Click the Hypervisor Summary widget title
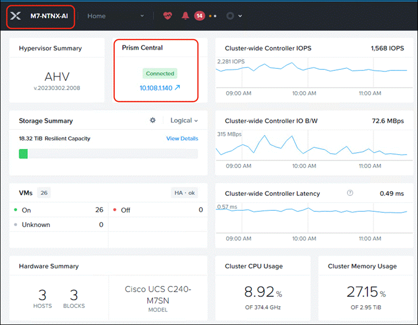 pyautogui.click(x=50, y=48)
